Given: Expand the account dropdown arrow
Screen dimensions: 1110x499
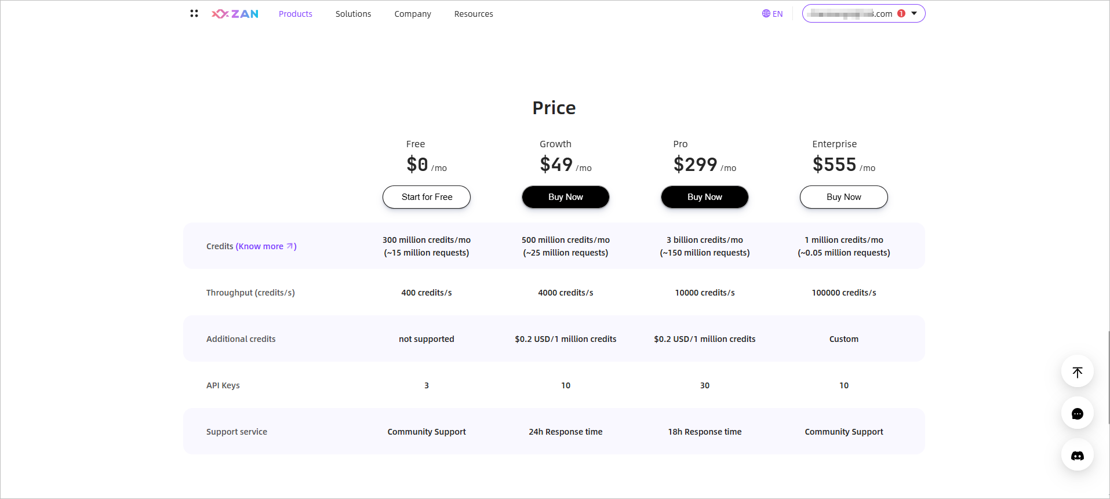Looking at the screenshot, I should tap(914, 13).
